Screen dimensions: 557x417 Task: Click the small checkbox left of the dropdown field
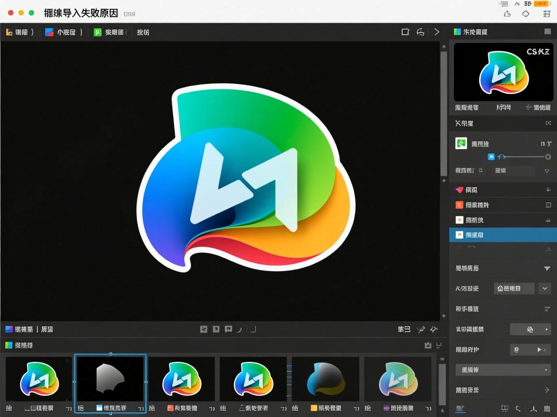coord(480,171)
